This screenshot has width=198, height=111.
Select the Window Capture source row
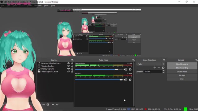click(55, 66)
